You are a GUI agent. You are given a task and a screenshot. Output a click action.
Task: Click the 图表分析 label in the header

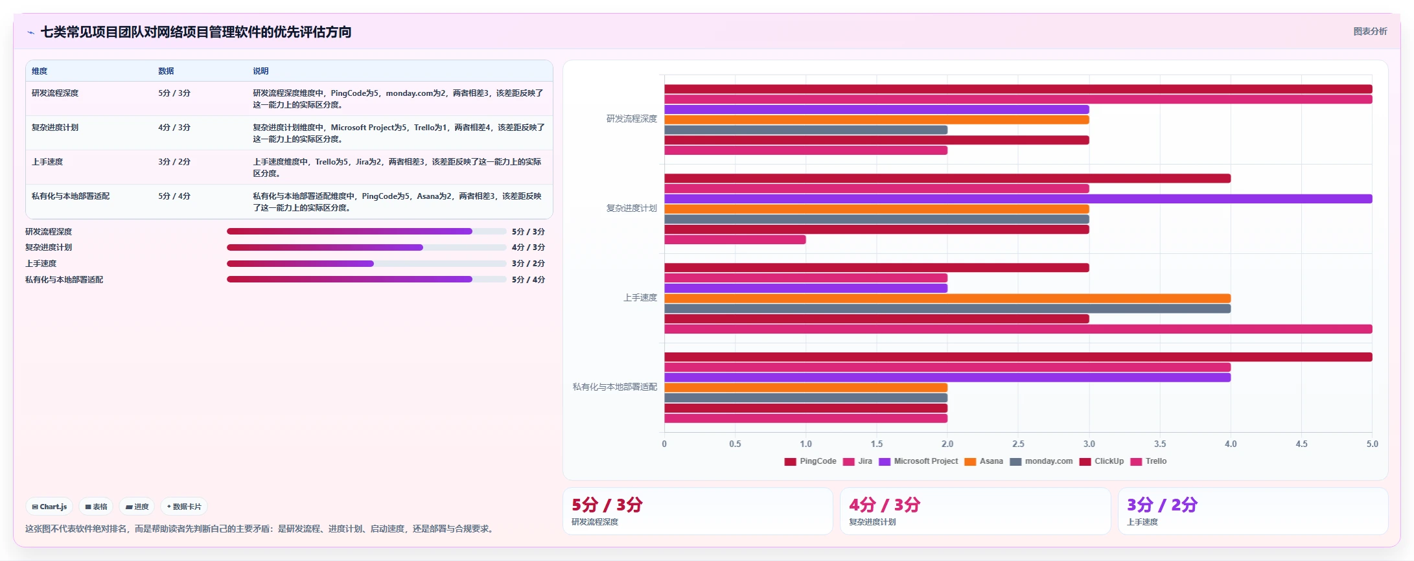(1370, 31)
